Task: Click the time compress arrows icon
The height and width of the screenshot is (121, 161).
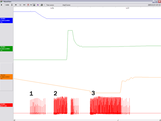Action: pyautogui.click(x=24, y=5)
